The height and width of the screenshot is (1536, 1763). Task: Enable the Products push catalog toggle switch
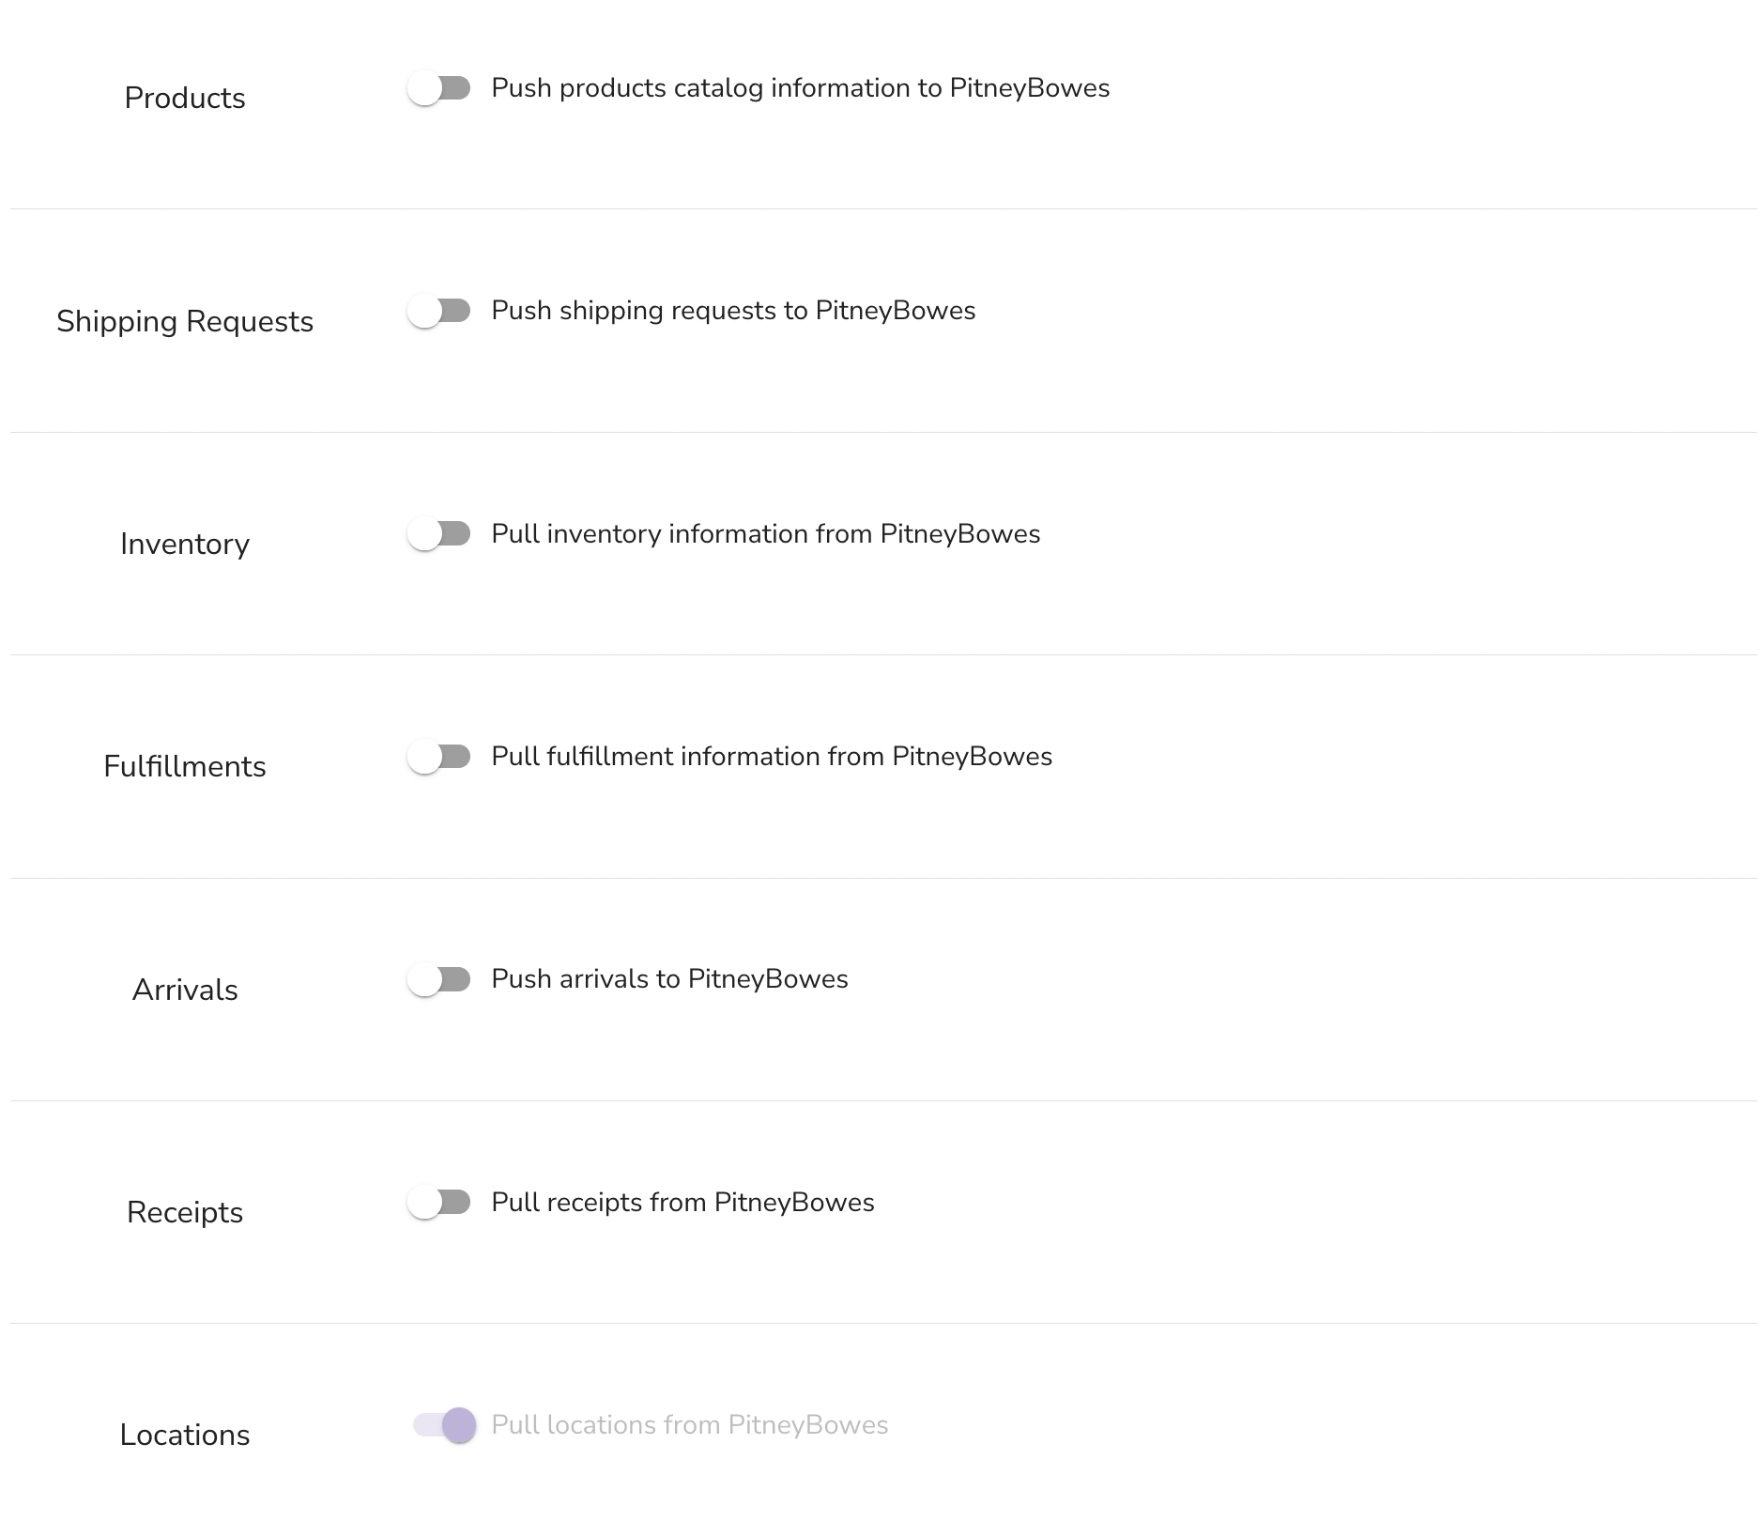[x=439, y=88]
